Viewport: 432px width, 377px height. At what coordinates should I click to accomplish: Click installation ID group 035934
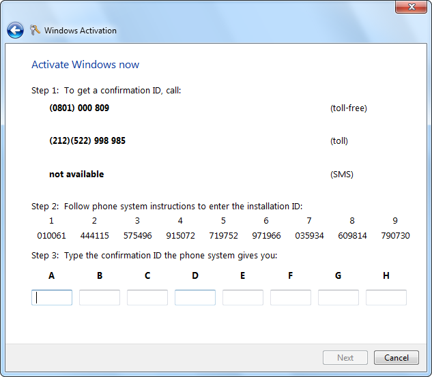click(309, 236)
